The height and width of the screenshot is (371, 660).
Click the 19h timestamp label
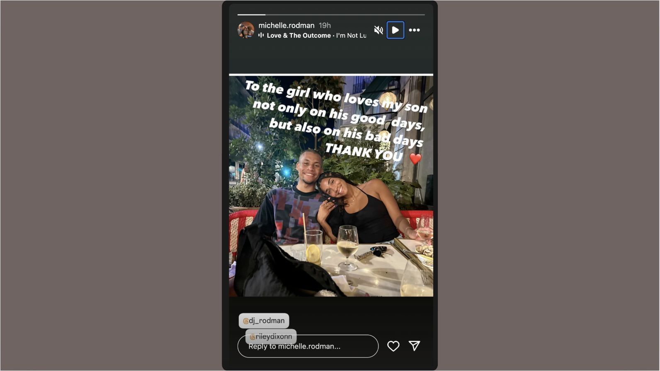pos(325,25)
